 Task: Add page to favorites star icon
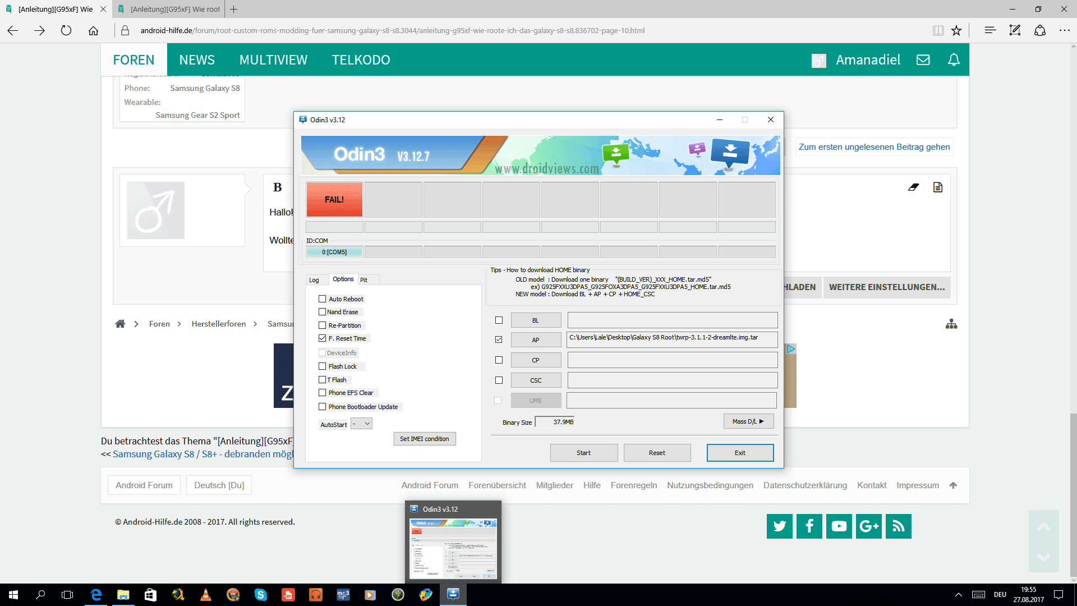point(956,31)
